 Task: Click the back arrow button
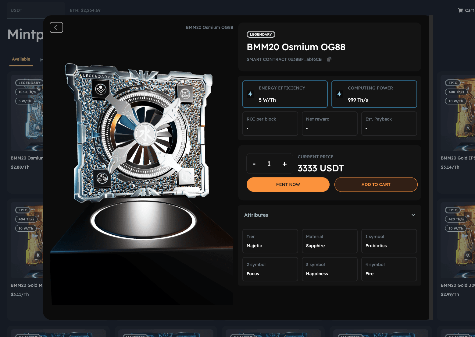(x=56, y=27)
